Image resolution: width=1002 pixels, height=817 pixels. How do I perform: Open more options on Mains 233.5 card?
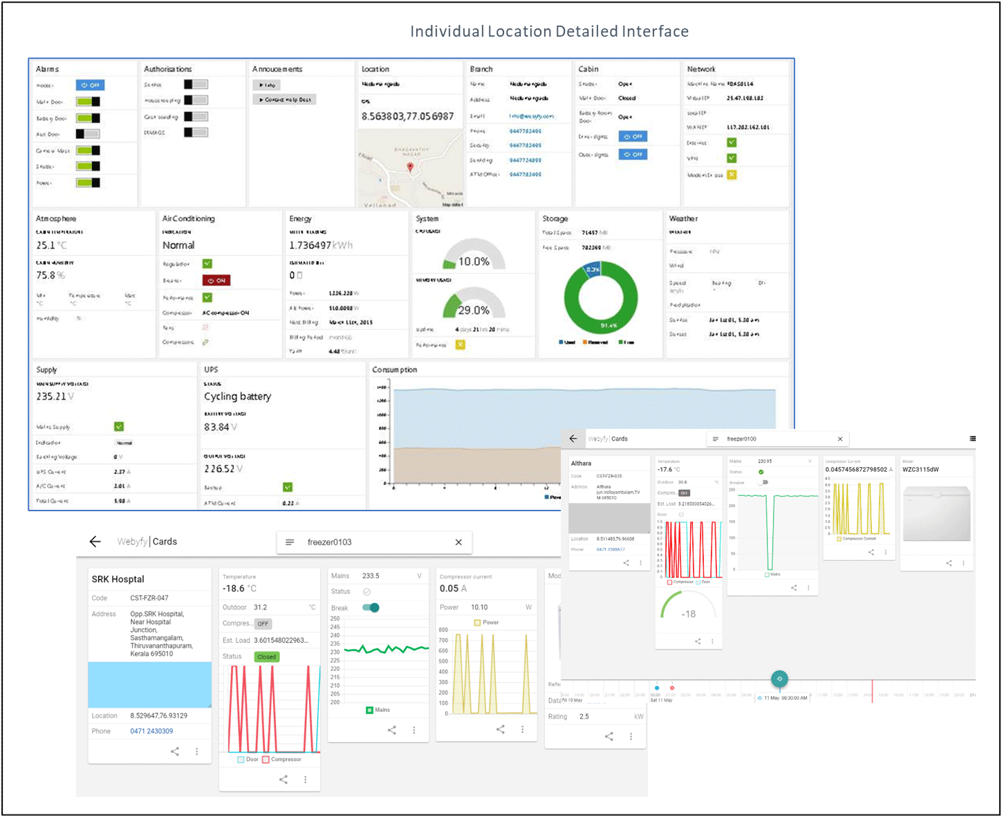[x=414, y=730]
